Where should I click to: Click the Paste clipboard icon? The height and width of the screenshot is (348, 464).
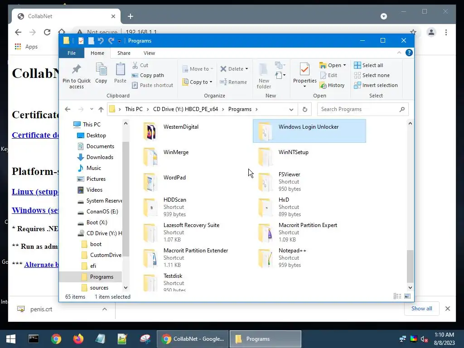click(x=120, y=73)
